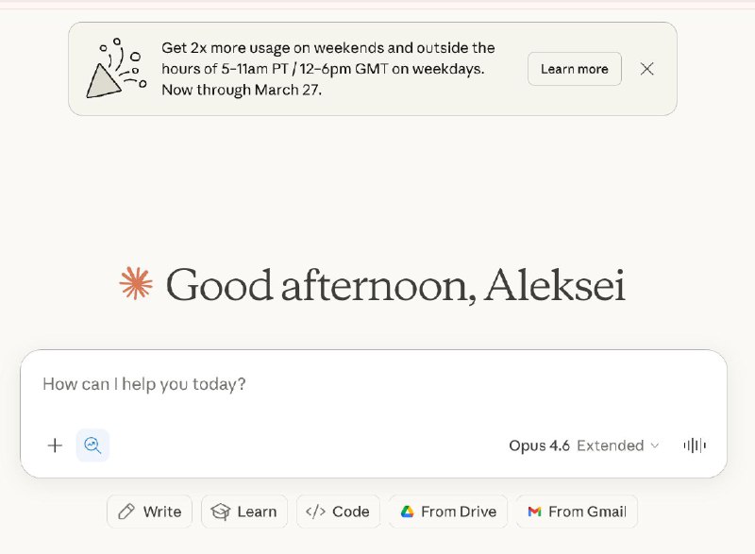Start voice mode with the waveform icon
The height and width of the screenshot is (554, 755).
click(695, 445)
